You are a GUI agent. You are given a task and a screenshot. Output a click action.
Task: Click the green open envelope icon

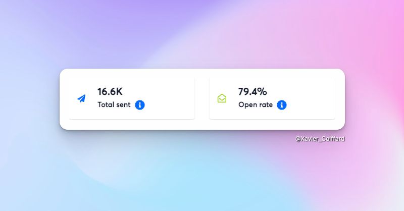[222, 98]
